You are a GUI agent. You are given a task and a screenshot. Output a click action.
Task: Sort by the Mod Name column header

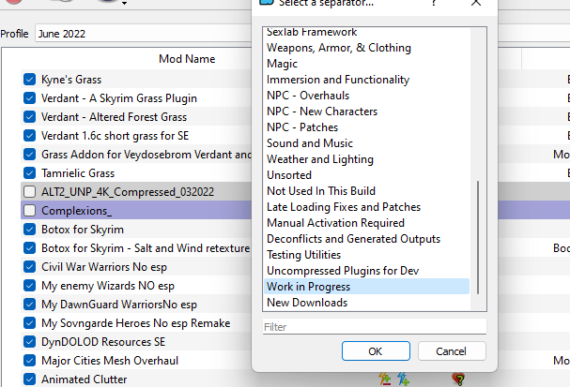pyautogui.click(x=187, y=59)
